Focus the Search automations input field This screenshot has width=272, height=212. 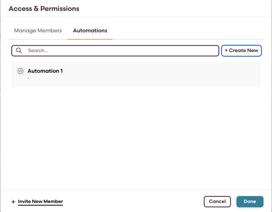120,51
